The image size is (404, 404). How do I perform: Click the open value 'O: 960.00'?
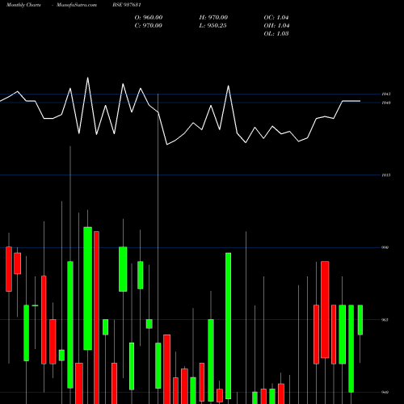[x=149, y=18]
